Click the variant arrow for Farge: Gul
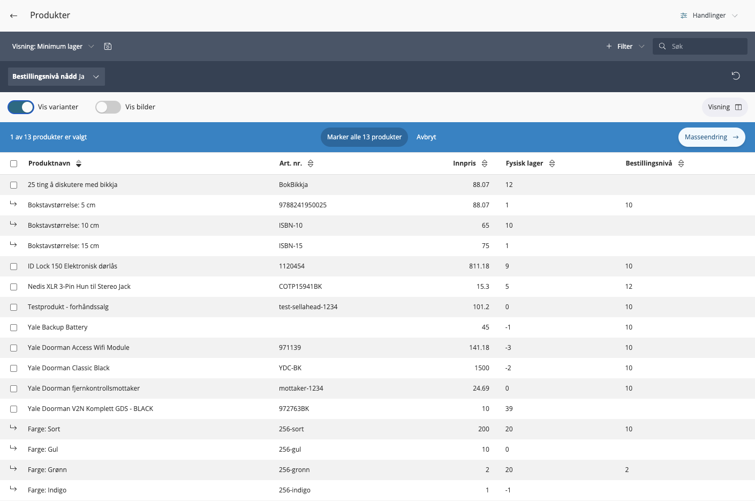 [x=13, y=448]
